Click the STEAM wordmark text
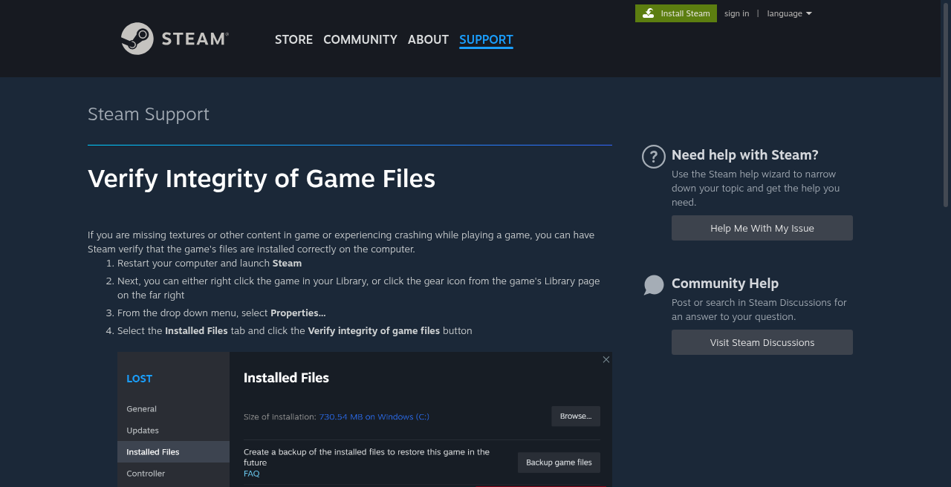Screen dimensions: 951x487 click(x=195, y=39)
